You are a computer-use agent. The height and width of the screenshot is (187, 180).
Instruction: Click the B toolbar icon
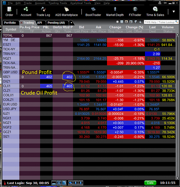coord(131,22)
